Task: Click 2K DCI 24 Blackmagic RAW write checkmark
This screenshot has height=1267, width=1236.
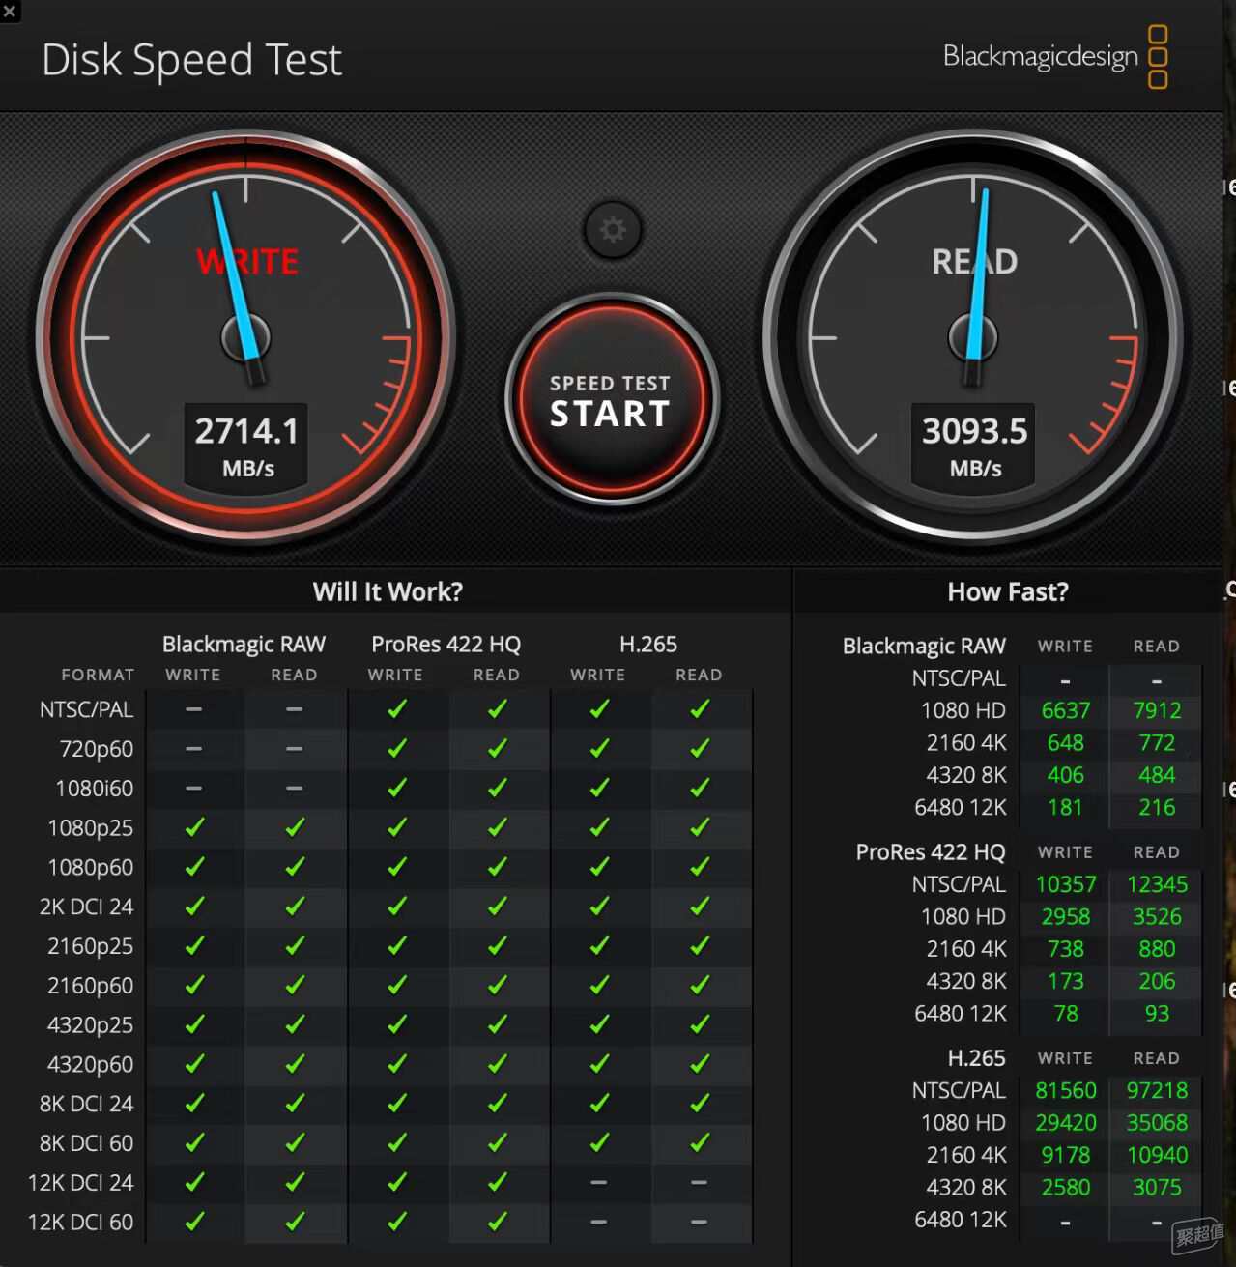Action: pyautogui.click(x=194, y=907)
